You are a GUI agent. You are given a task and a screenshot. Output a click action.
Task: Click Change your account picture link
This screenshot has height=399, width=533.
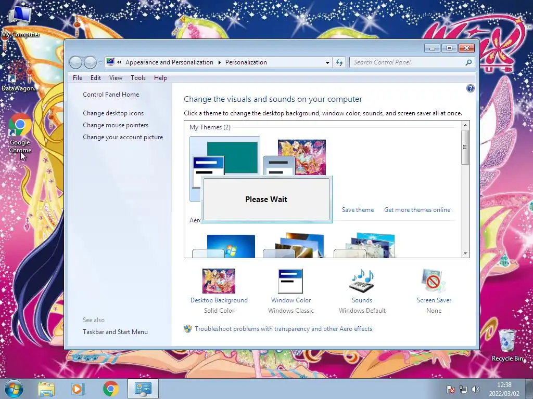[x=123, y=137]
